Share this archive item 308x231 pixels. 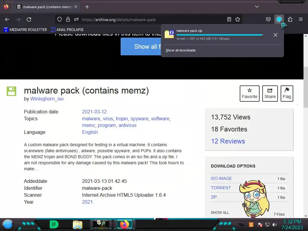click(x=270, y=94)
